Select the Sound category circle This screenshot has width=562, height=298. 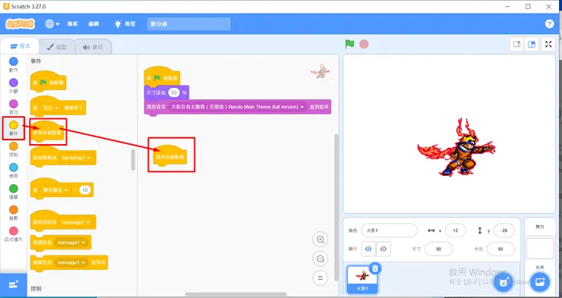tap(13, 104)
